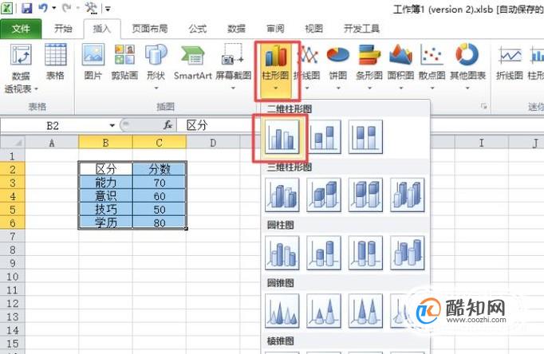This screenshot has width=544, height=354.
Task: Click into the formula bar showing 区分
Action: pyautogui.click(x=360, y=125)
